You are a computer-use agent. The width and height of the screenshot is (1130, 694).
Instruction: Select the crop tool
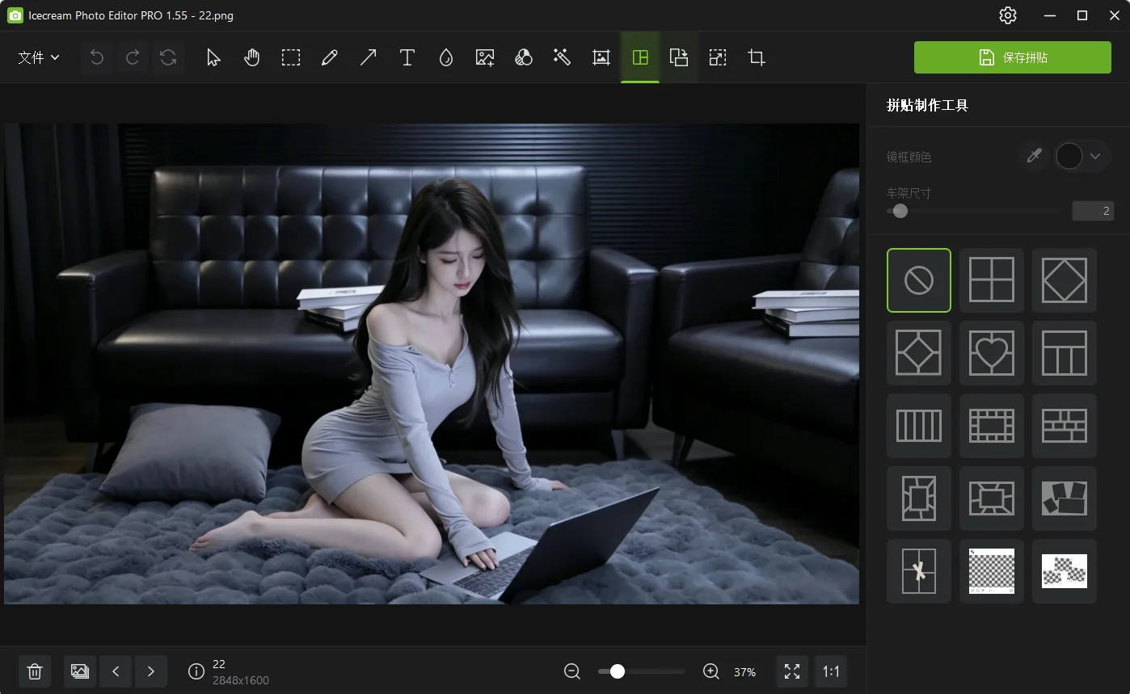pyautogui.click(x=757, y=57)
